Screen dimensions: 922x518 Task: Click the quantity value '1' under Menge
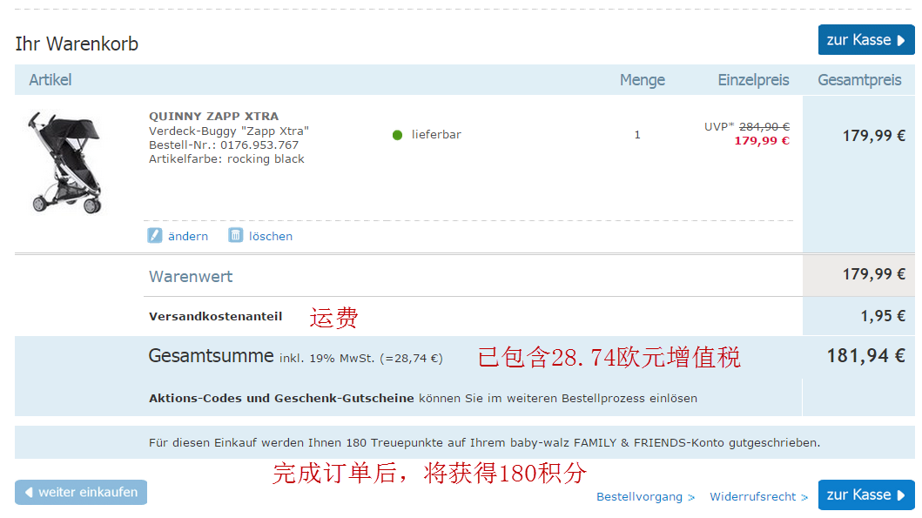click(637, 135)
